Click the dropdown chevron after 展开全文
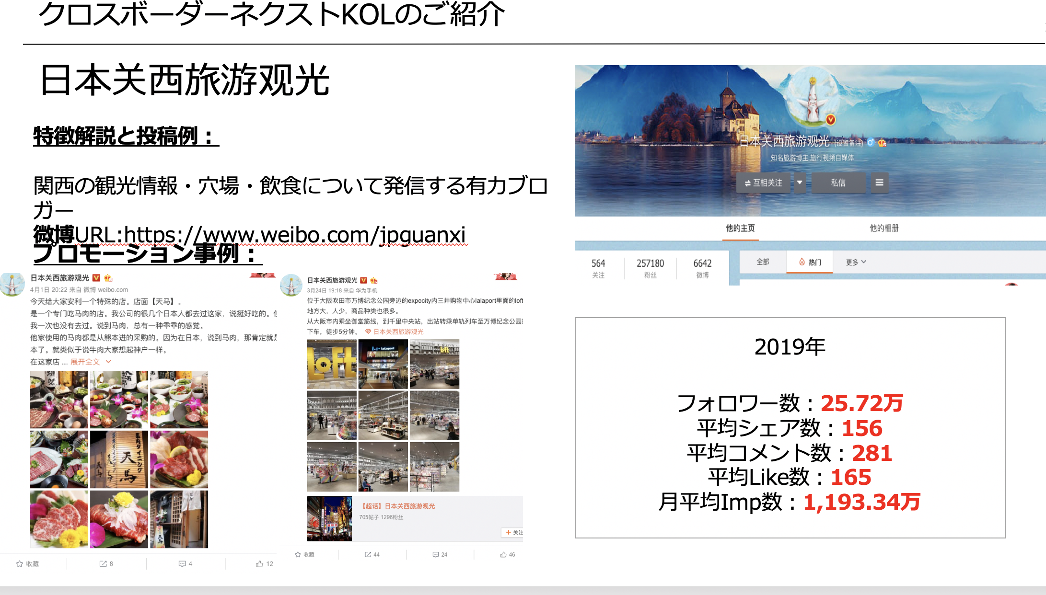 coord(108,362)
